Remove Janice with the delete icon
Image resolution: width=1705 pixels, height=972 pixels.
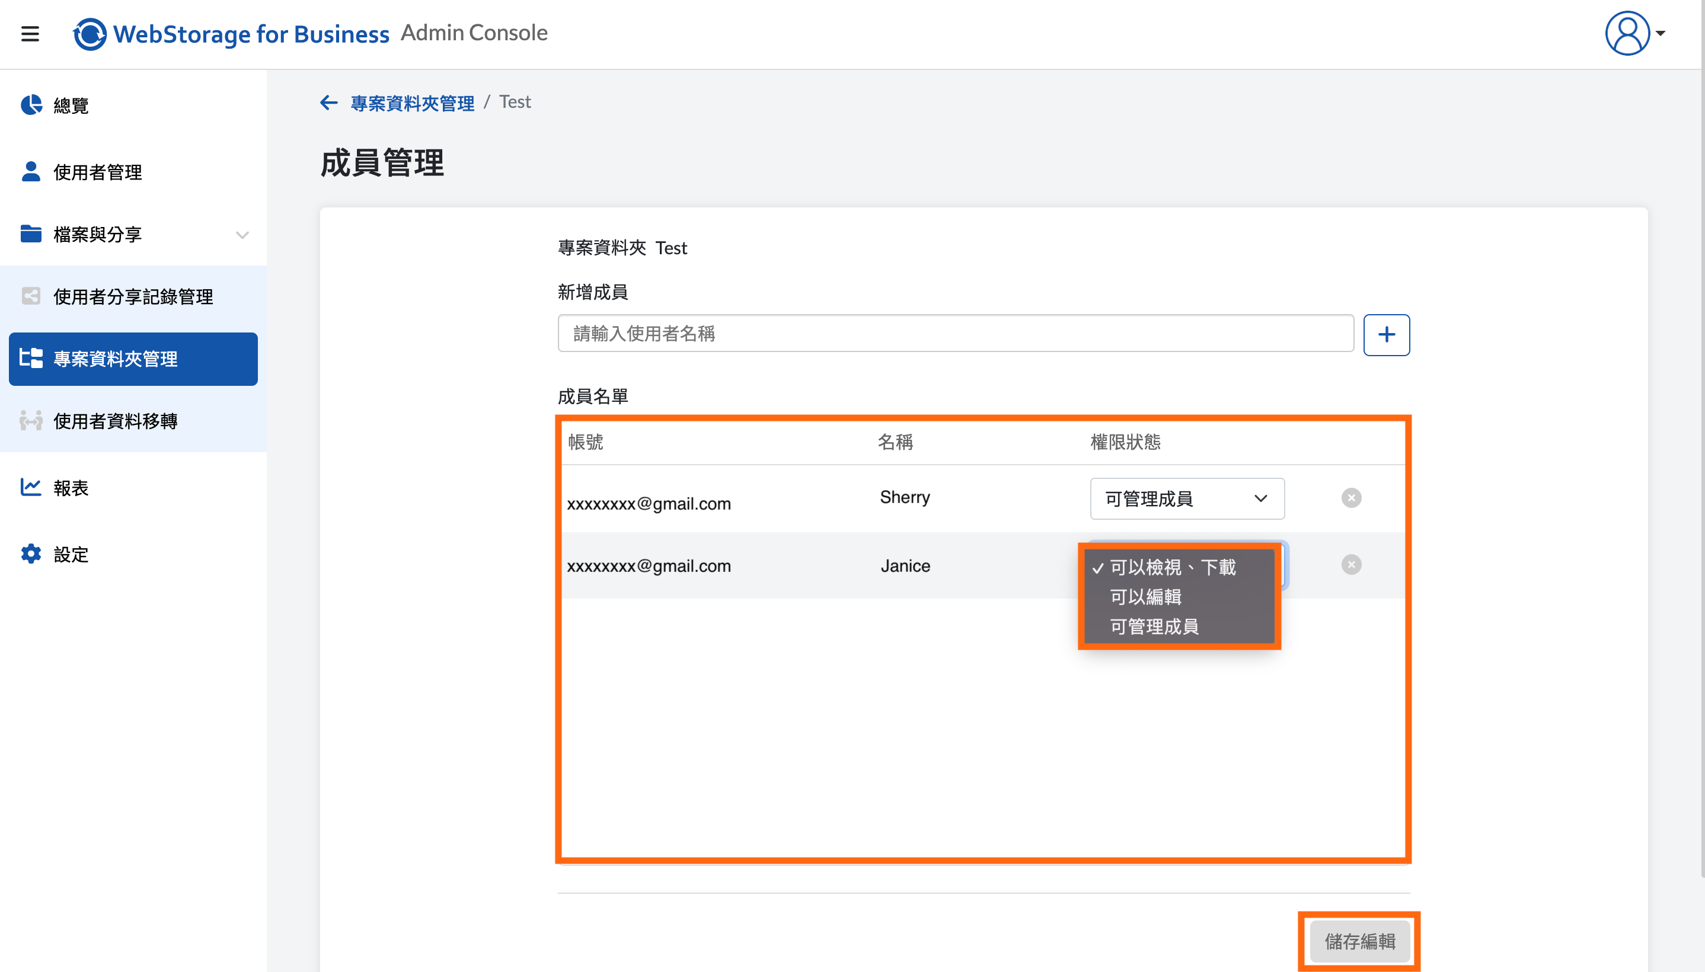click(x=1351, y=564)
